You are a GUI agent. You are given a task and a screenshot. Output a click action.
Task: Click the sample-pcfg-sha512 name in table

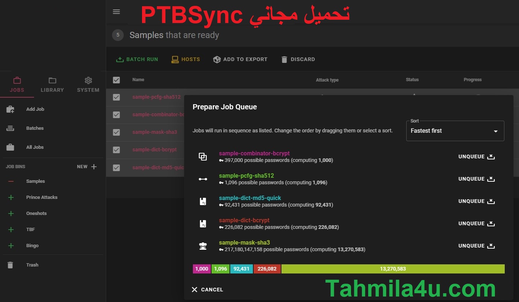click(156, 97)
